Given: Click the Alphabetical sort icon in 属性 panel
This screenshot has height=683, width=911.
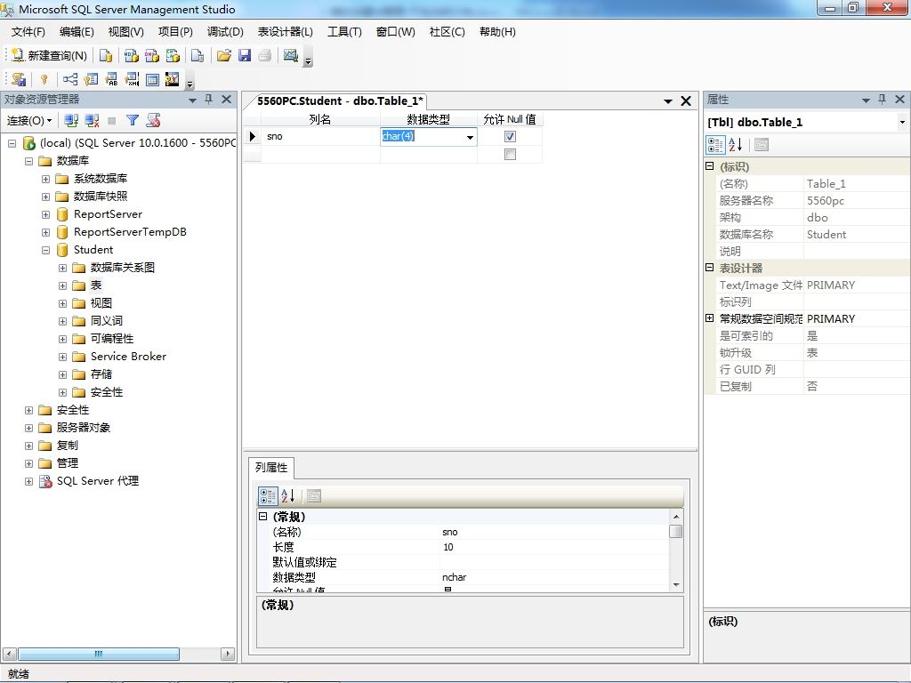Looking at the screenshot, I should pos(735,145).
